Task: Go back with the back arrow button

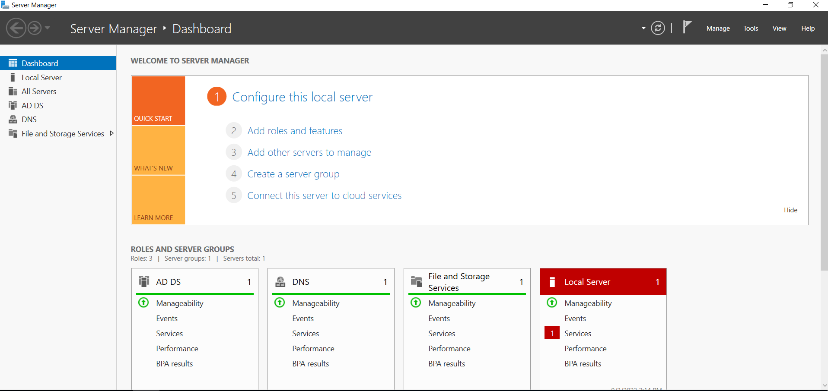Action: [x=16, y=28]
